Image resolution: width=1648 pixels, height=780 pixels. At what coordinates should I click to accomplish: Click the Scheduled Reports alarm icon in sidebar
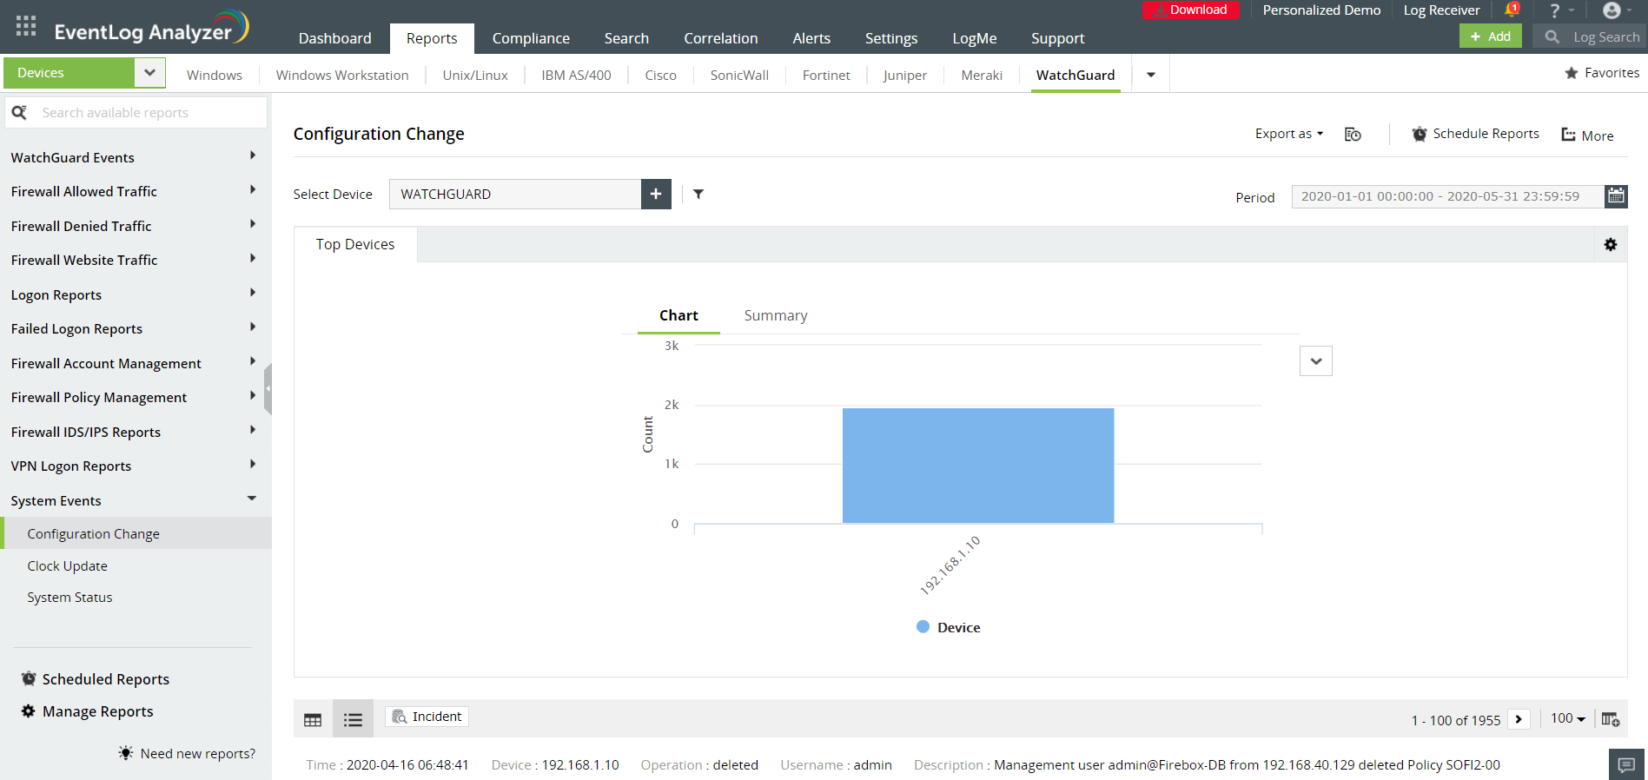[29, 678]
